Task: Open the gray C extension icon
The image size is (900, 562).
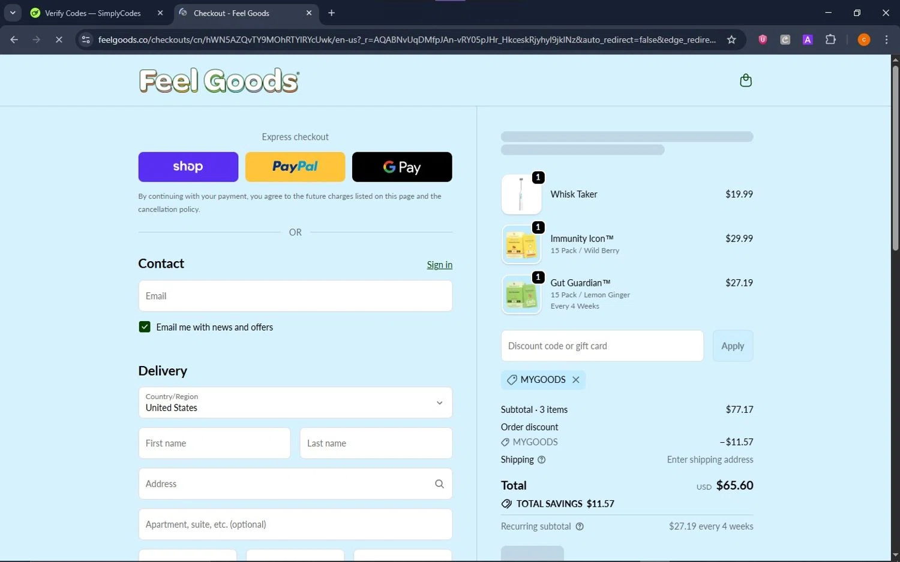Action: (x=785, y=40)
